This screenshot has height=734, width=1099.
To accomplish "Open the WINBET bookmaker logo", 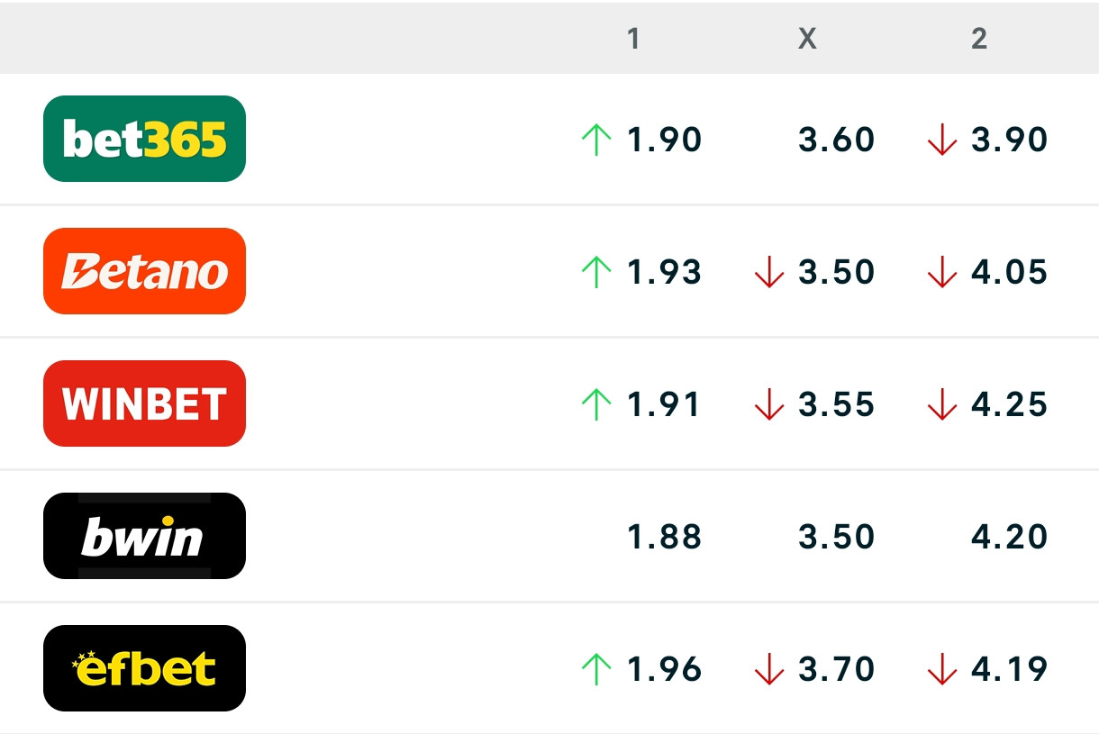I will tap(144, 403).
